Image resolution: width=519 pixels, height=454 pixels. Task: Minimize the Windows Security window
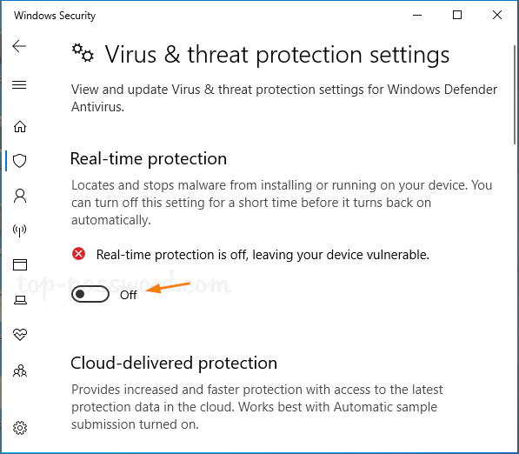417,15
